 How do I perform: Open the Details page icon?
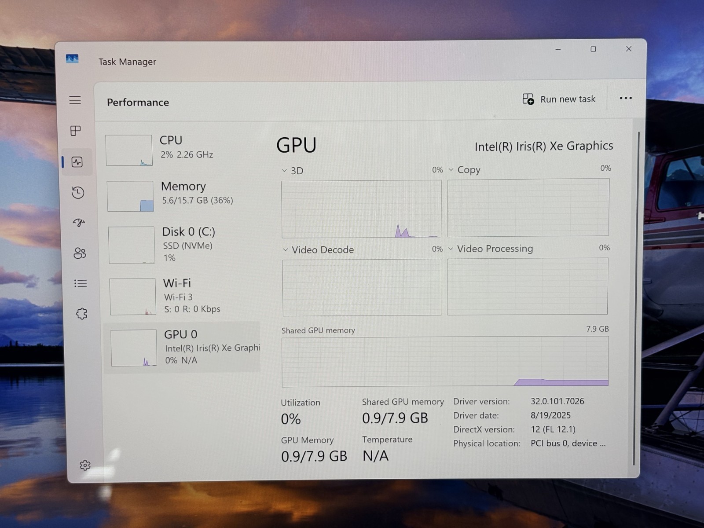[81, 283]
